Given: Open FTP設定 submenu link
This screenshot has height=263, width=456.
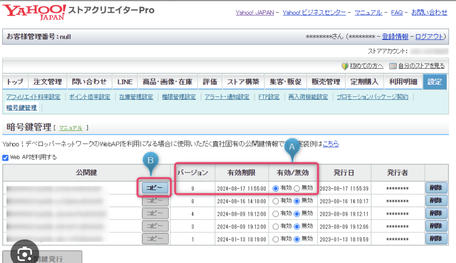Looking at the screenshot, I should (269, 97).
